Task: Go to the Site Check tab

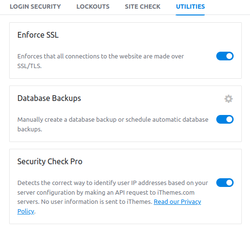Action: click(x=143, y=7)
